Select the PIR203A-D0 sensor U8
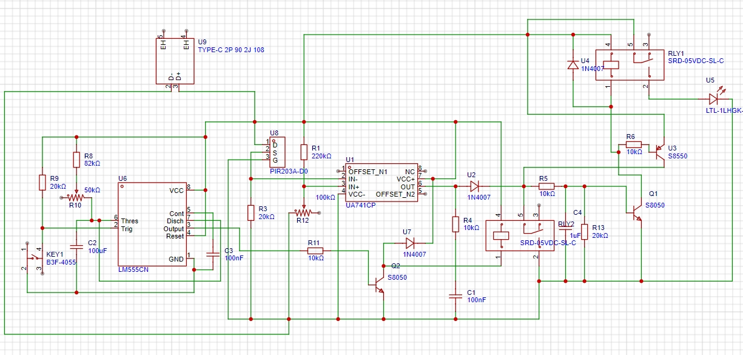 (x=277, y=152)
